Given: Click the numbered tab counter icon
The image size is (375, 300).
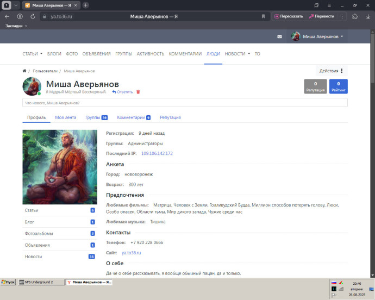Looking at the screenshot, I should point(7,5).
